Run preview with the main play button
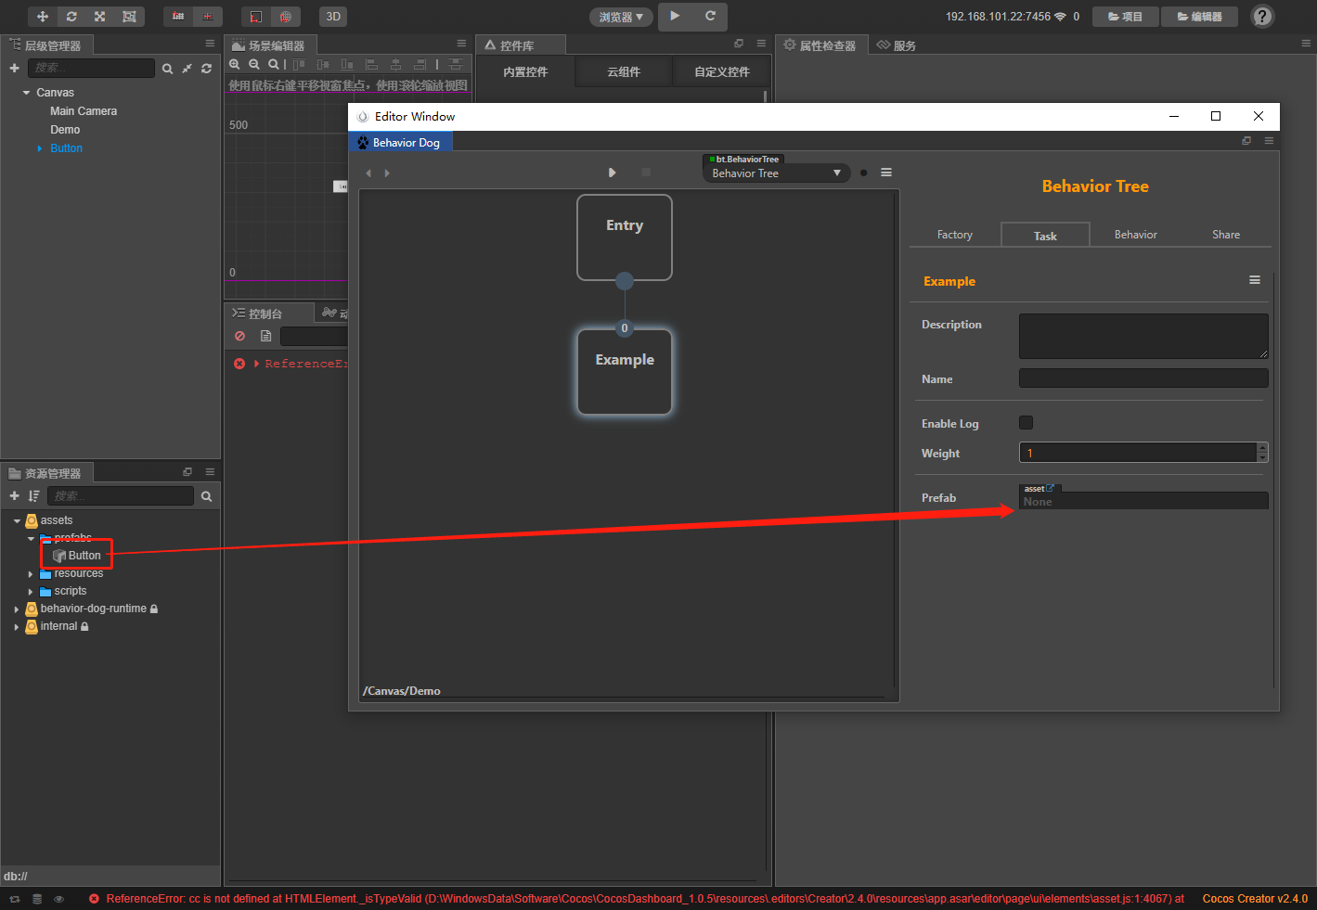Screen dimensions: 1317x910 coord(675,16)
